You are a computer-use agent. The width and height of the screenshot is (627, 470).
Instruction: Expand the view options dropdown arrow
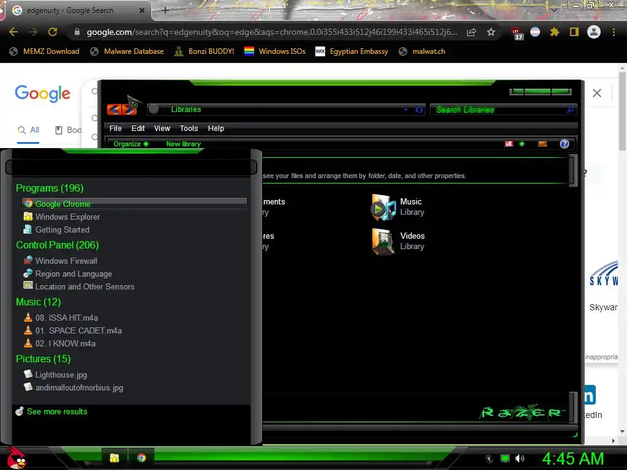pyautogui.click(x=522, y=144)
